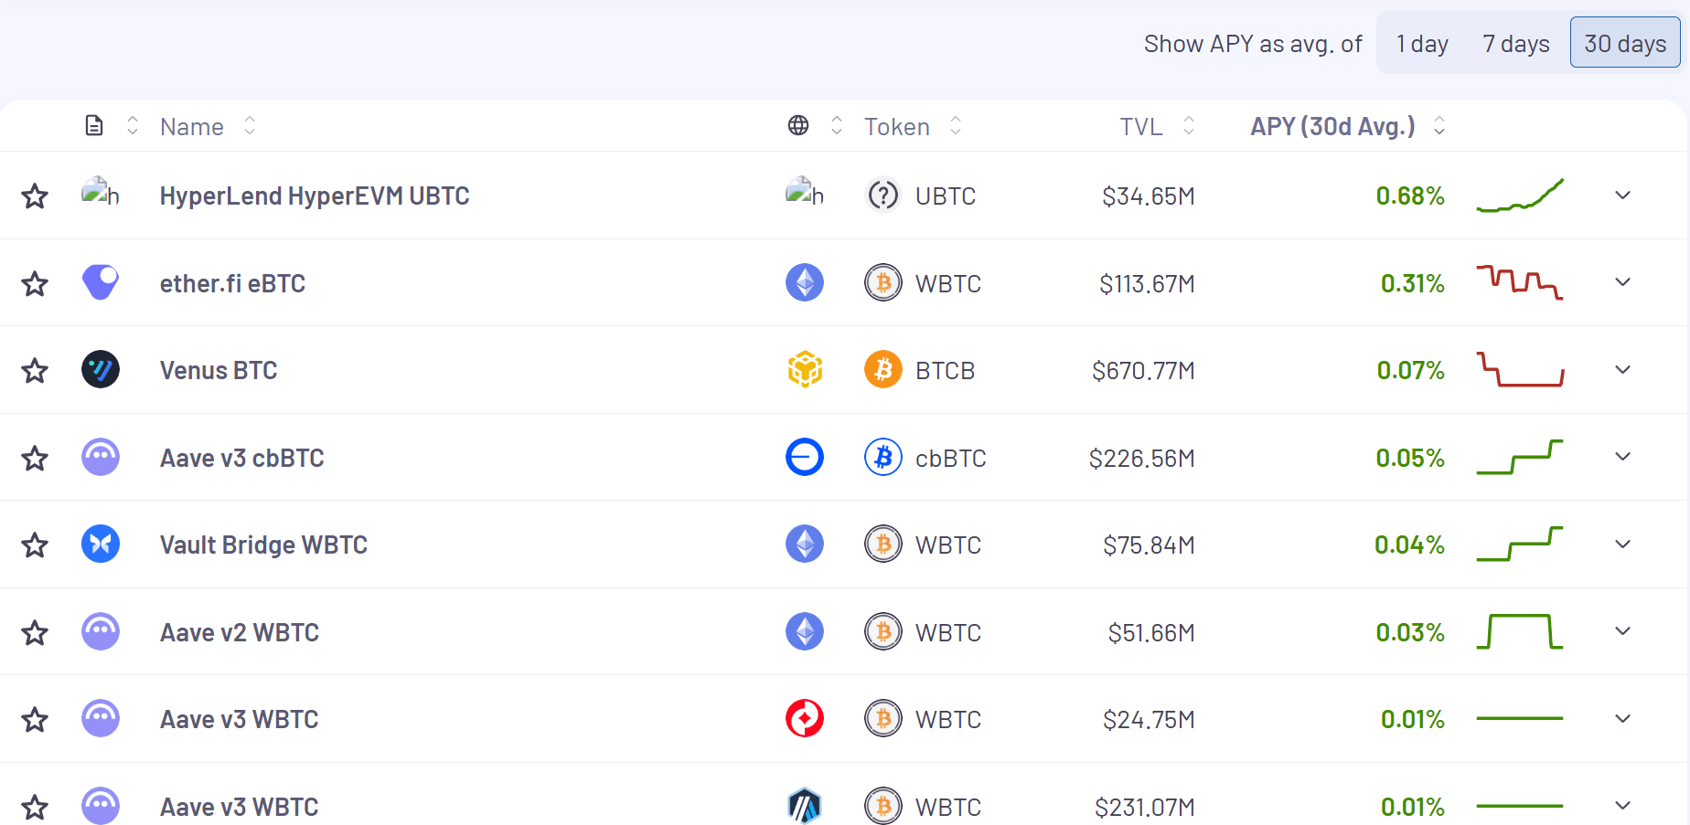Expand the Vault Bridge WBTC row chevron

coord(1623,545)
